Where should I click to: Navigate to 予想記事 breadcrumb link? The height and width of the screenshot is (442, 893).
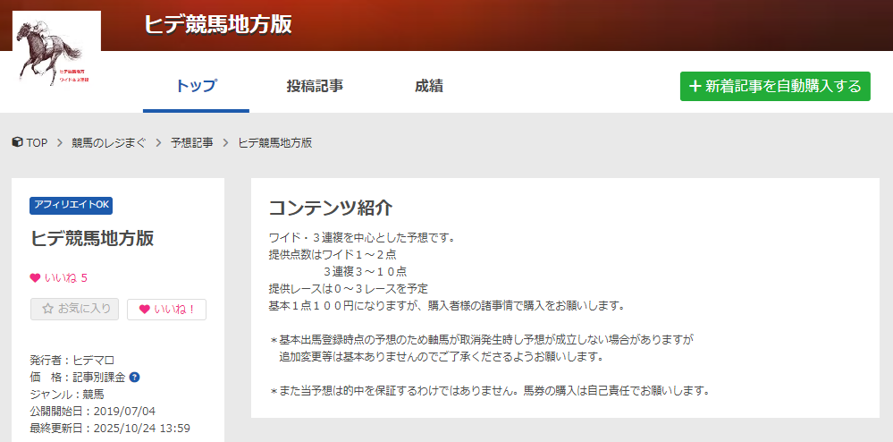click(192, 143)
